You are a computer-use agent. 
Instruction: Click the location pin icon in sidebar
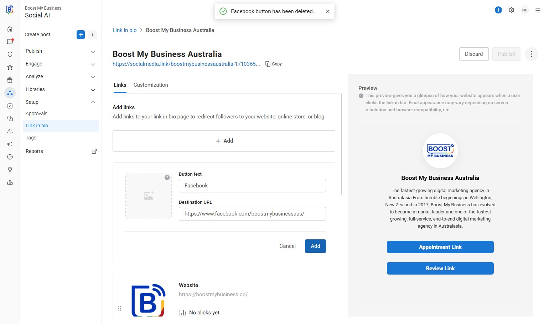(x=10, y=54)
